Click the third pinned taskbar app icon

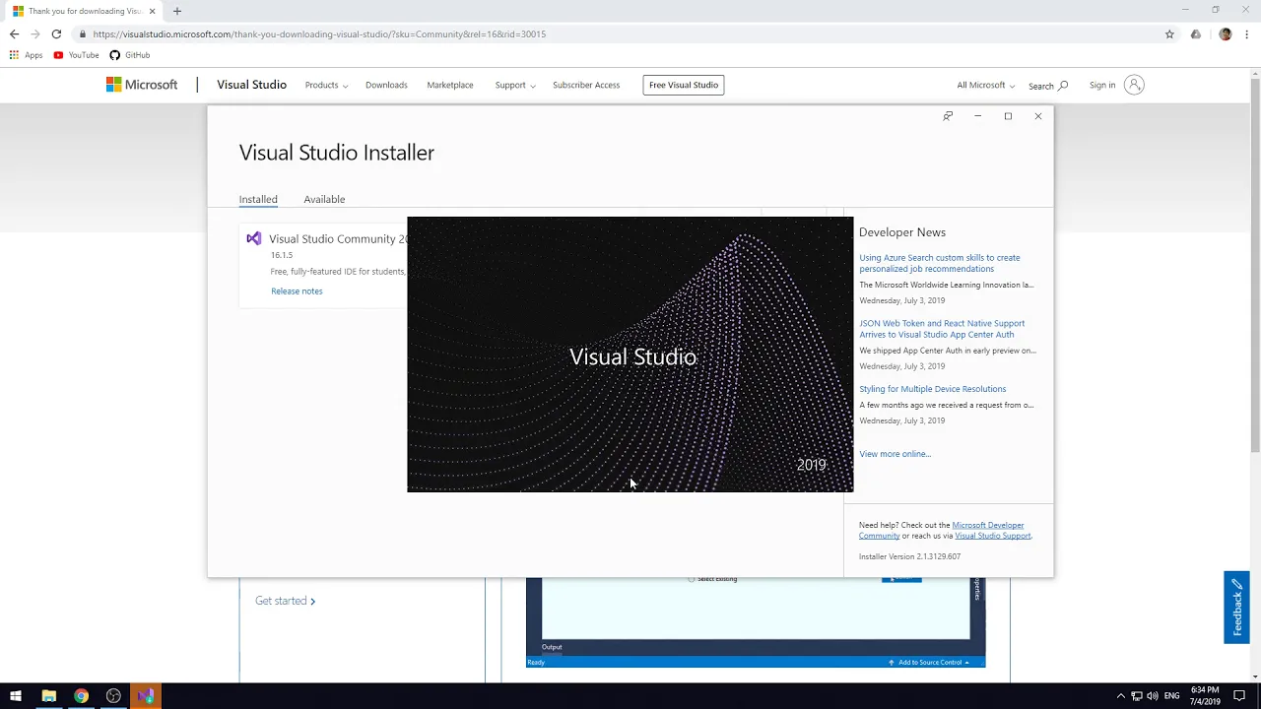point(113,696)
